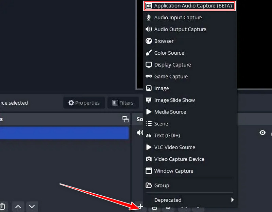
Task: Expand the Deprecated submenu
Action: (x=190, y=200)
